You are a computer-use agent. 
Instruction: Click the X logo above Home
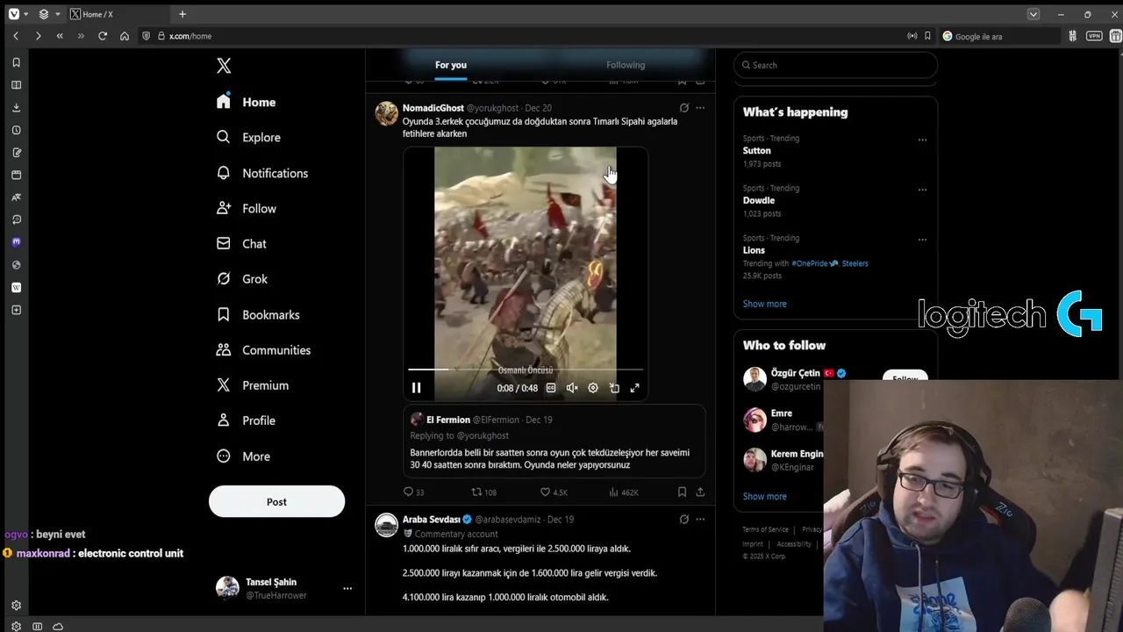coord(224,66)
